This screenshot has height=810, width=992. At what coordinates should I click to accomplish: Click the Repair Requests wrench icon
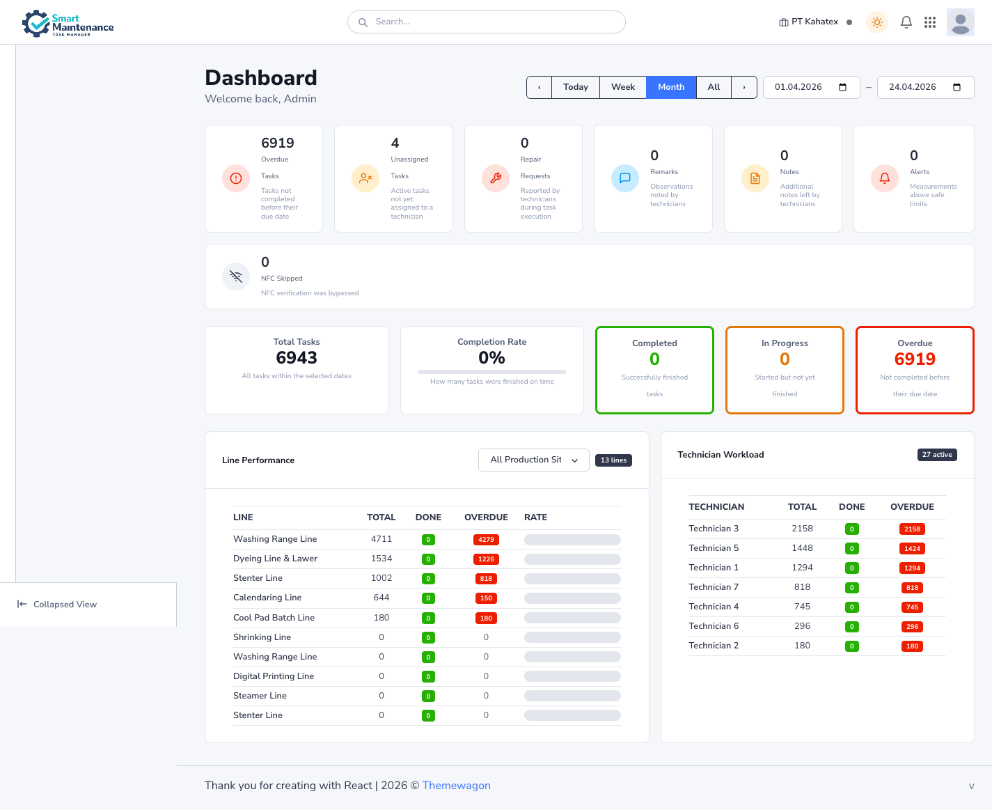(x=496, y=178)
